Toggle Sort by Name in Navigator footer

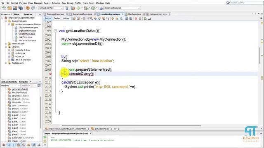coord(34,145)
